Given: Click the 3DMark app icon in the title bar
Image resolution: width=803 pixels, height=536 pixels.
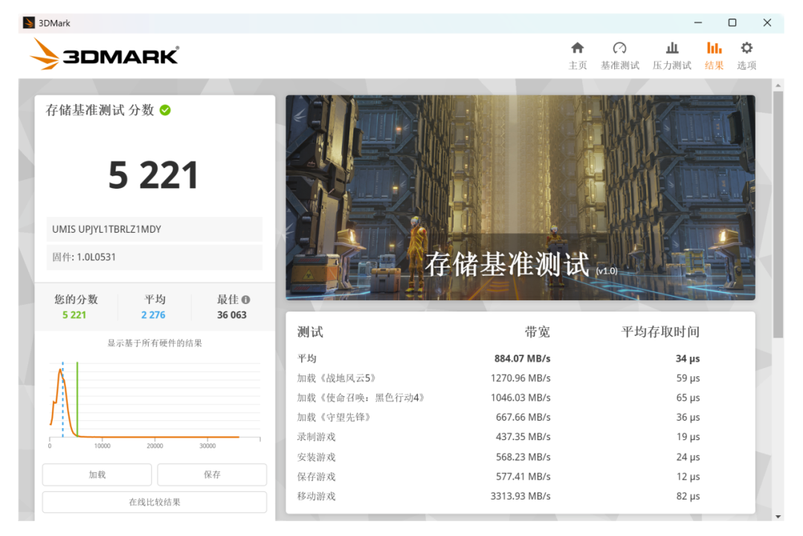Looking at the screenshot, I should [29, 23].
